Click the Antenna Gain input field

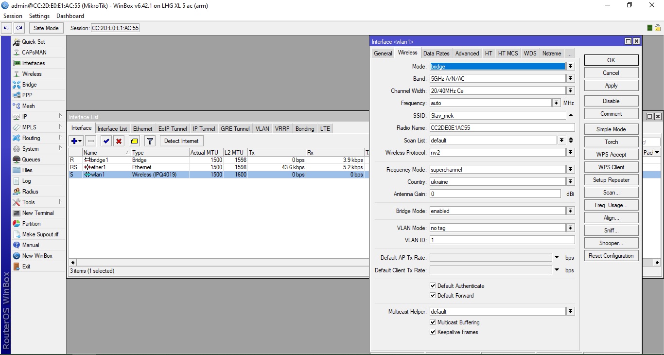click(495, 194)
